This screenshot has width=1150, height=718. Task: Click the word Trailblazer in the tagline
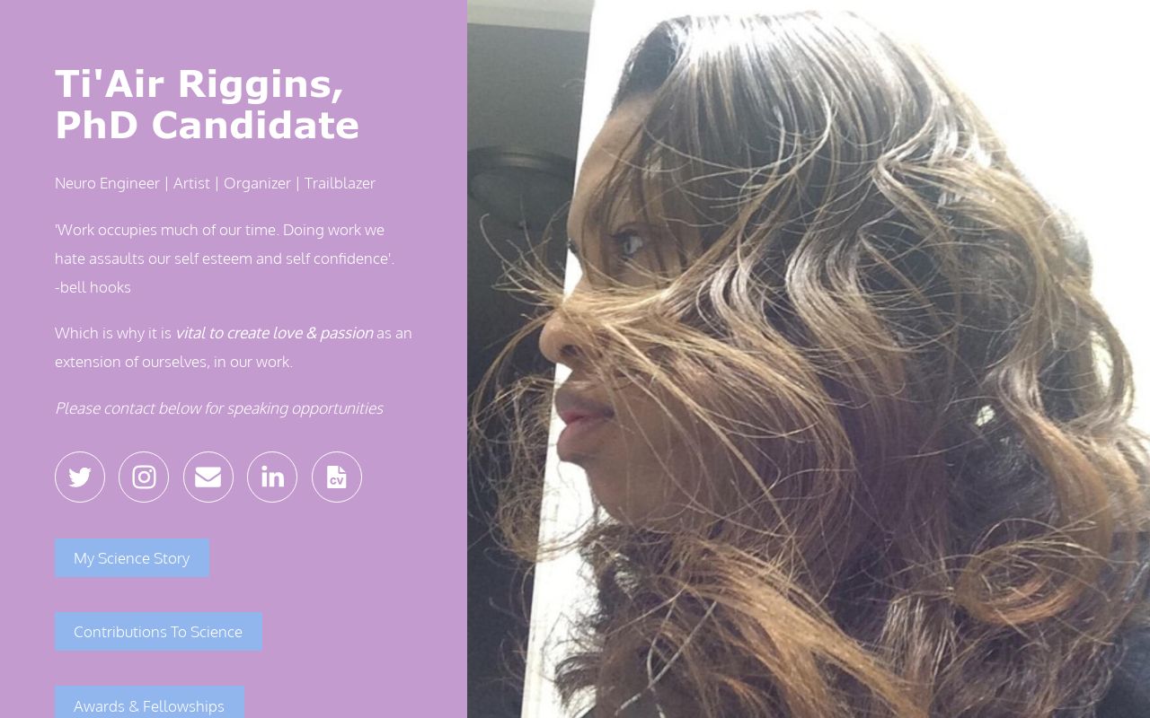click(x=340, y=183)
